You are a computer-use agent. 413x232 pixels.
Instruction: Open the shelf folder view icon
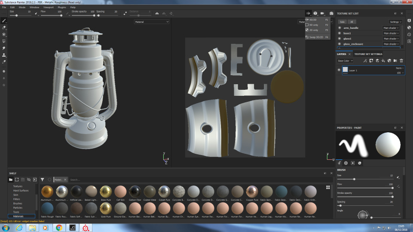pyautogui.click(x=11, y=180)
